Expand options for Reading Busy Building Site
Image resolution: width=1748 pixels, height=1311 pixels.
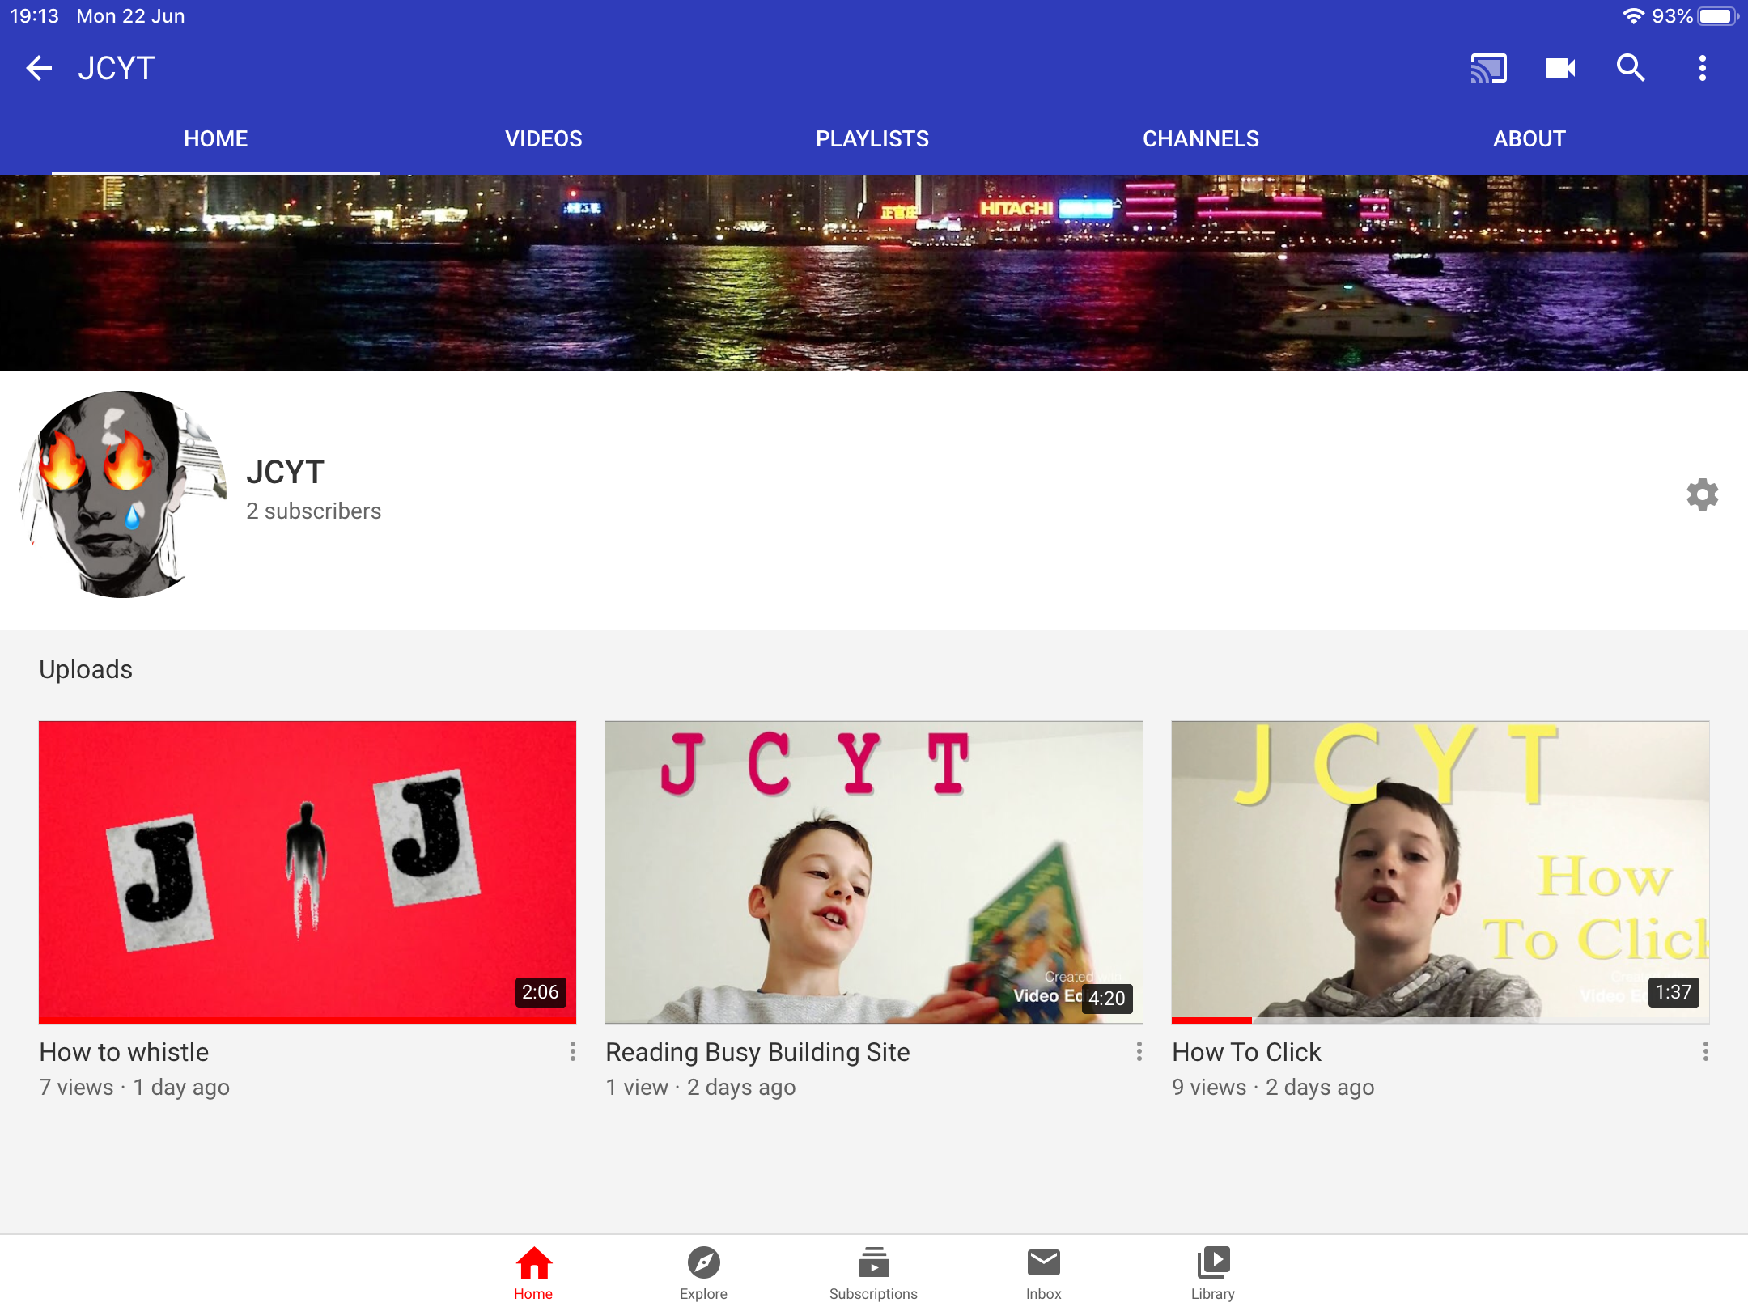point(1139,1051)
